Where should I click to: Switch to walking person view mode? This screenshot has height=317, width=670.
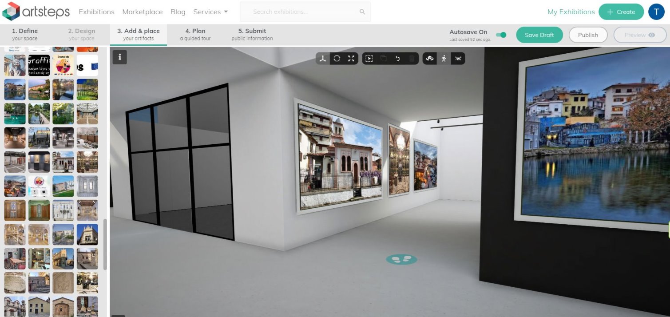[444, 59]
